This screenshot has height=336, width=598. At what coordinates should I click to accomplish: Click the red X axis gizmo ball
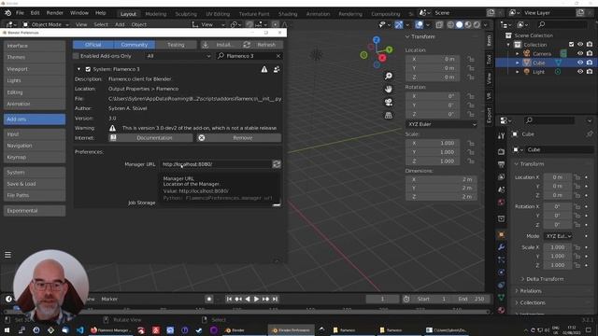tap(382, 58)
